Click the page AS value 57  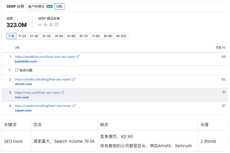[x=224, y=106]
